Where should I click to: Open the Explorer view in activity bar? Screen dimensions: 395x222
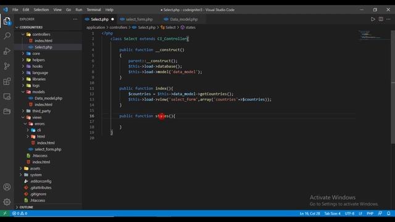pos(7,21)
